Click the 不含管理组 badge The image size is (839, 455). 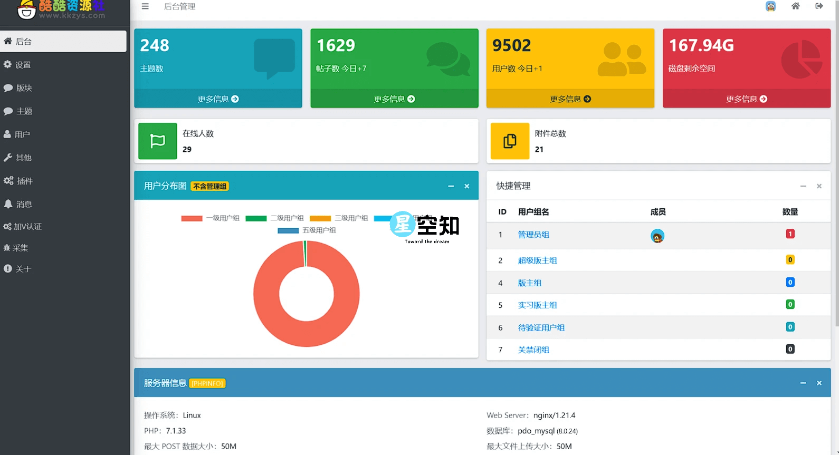(209, 186)
